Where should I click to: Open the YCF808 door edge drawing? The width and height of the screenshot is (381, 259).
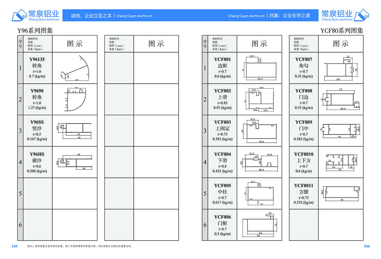coord(341,99)
